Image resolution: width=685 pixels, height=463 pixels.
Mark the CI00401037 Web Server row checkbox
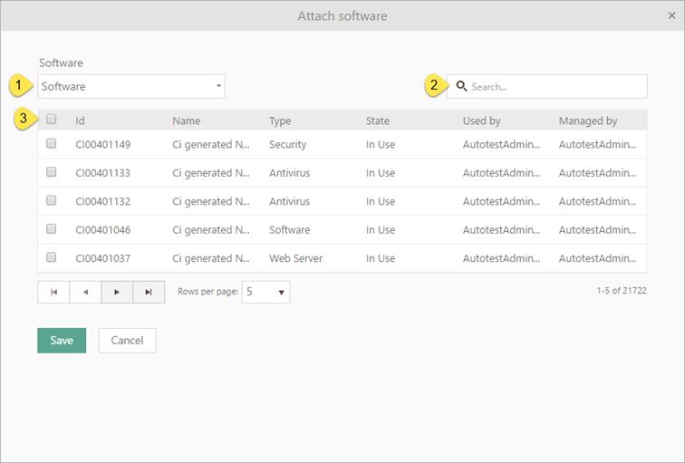[x=52, y=257]
